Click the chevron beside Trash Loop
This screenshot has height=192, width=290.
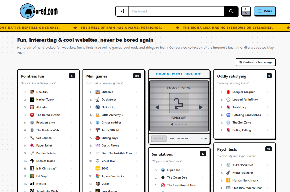coord(268,107)
